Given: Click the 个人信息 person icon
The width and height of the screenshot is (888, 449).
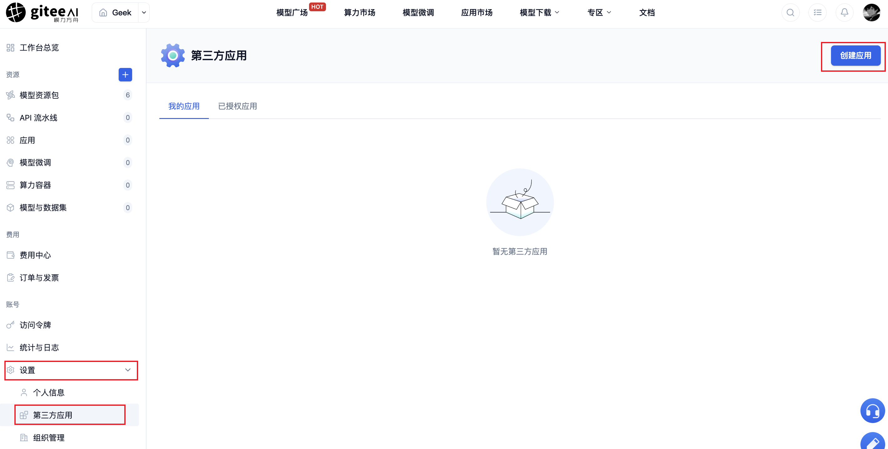Looking at the screenshot, I should pyautogui.click(x=24, y=393).
